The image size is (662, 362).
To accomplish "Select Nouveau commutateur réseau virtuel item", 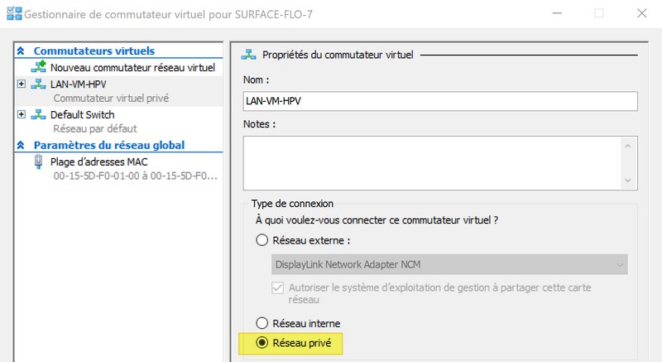I will [132, 67].
